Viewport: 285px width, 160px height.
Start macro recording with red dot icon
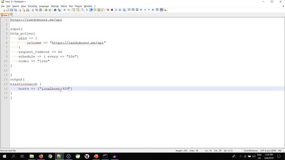pyautogui.click(x=108, y=10)
